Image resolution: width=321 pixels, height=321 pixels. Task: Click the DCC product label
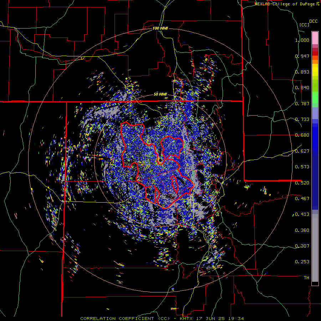pos(313,21)
